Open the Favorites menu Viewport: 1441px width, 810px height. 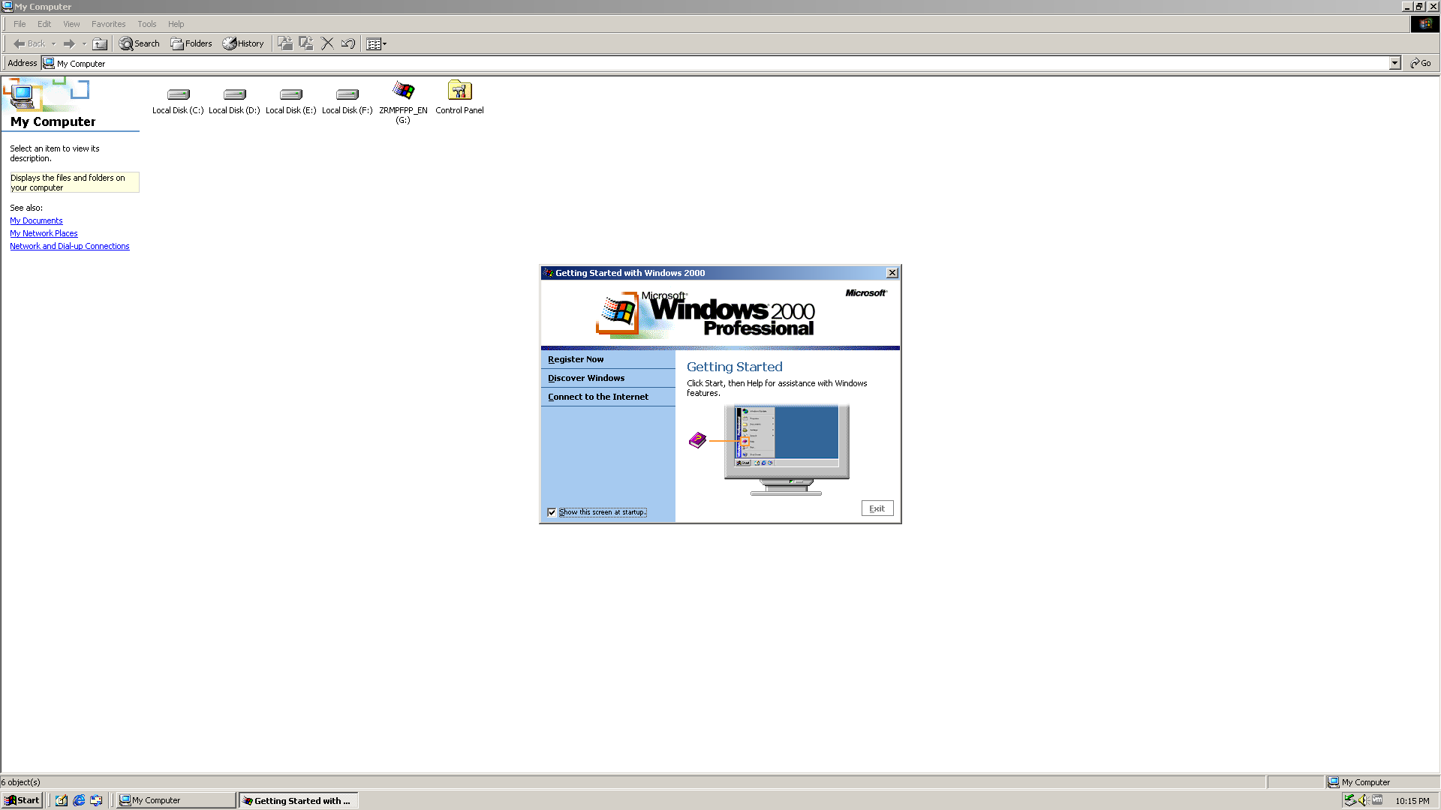click(109, 24)
